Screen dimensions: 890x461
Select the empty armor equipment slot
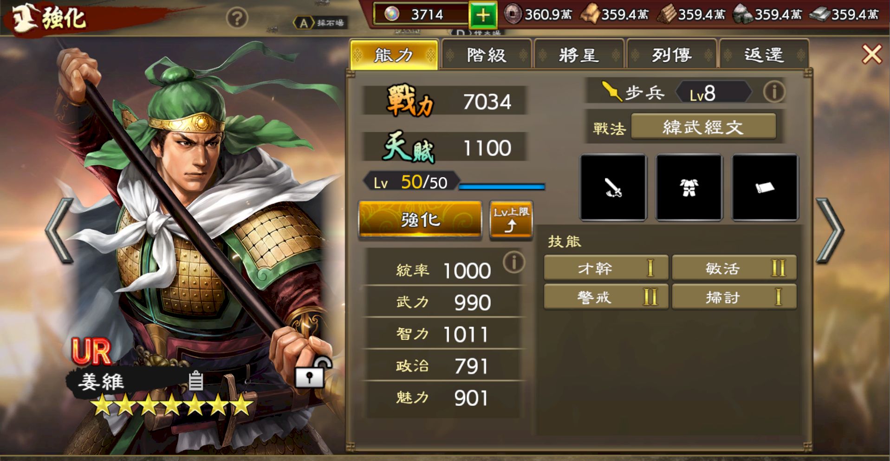(689, 187)
